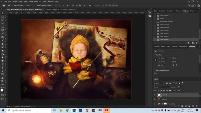Screen dimensions: 201x113
Task: Flip horizontal in Properties Transform
Action: pyautogui.click(x=173, y=65)
